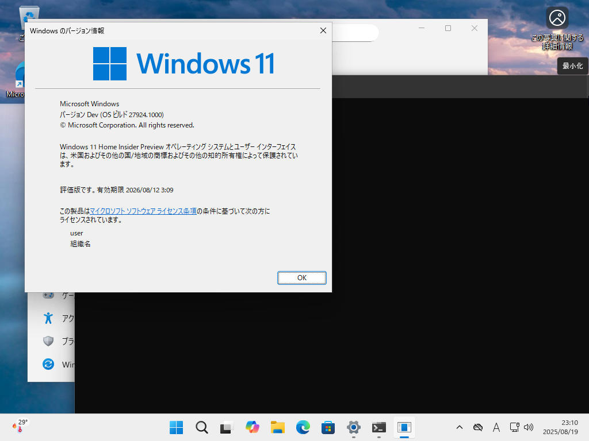
Task: Click the 'Windows のバージョン情報' title bar
Action: tap(67, 31)
